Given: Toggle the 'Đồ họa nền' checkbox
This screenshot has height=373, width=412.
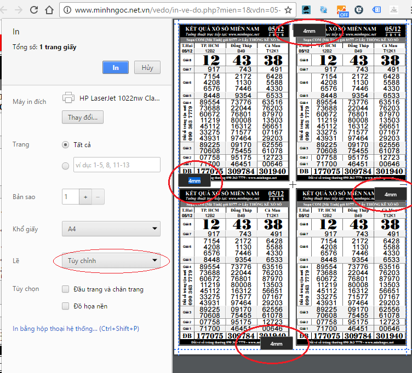Looking at the screenshot, I should click(x=66, y=306).
